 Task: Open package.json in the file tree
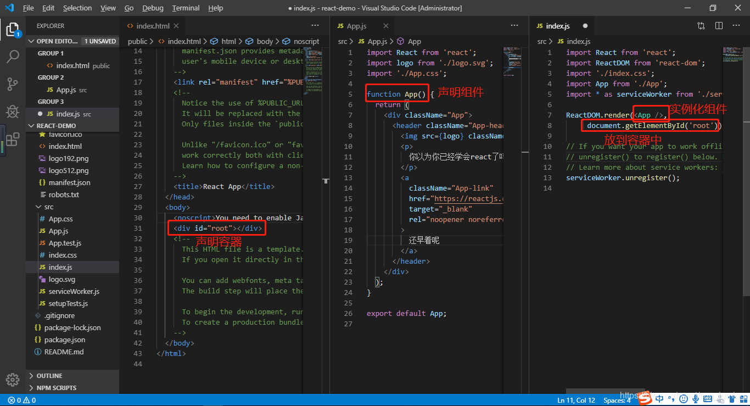[x=72, y=340]
